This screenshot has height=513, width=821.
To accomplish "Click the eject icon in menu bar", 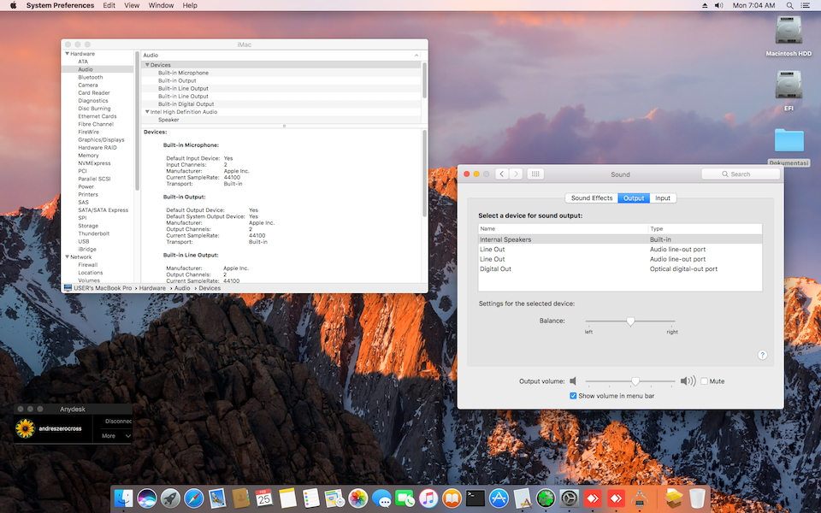I will coord(705,5).
